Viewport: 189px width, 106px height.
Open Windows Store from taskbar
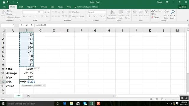point(78,103)
